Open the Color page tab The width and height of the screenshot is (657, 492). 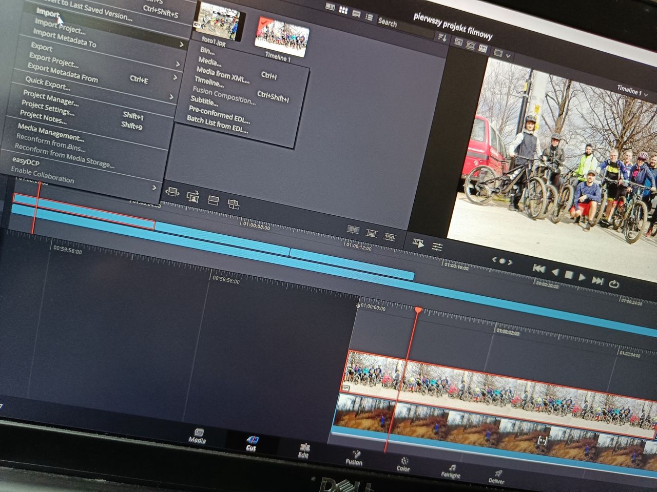point(403,465)
